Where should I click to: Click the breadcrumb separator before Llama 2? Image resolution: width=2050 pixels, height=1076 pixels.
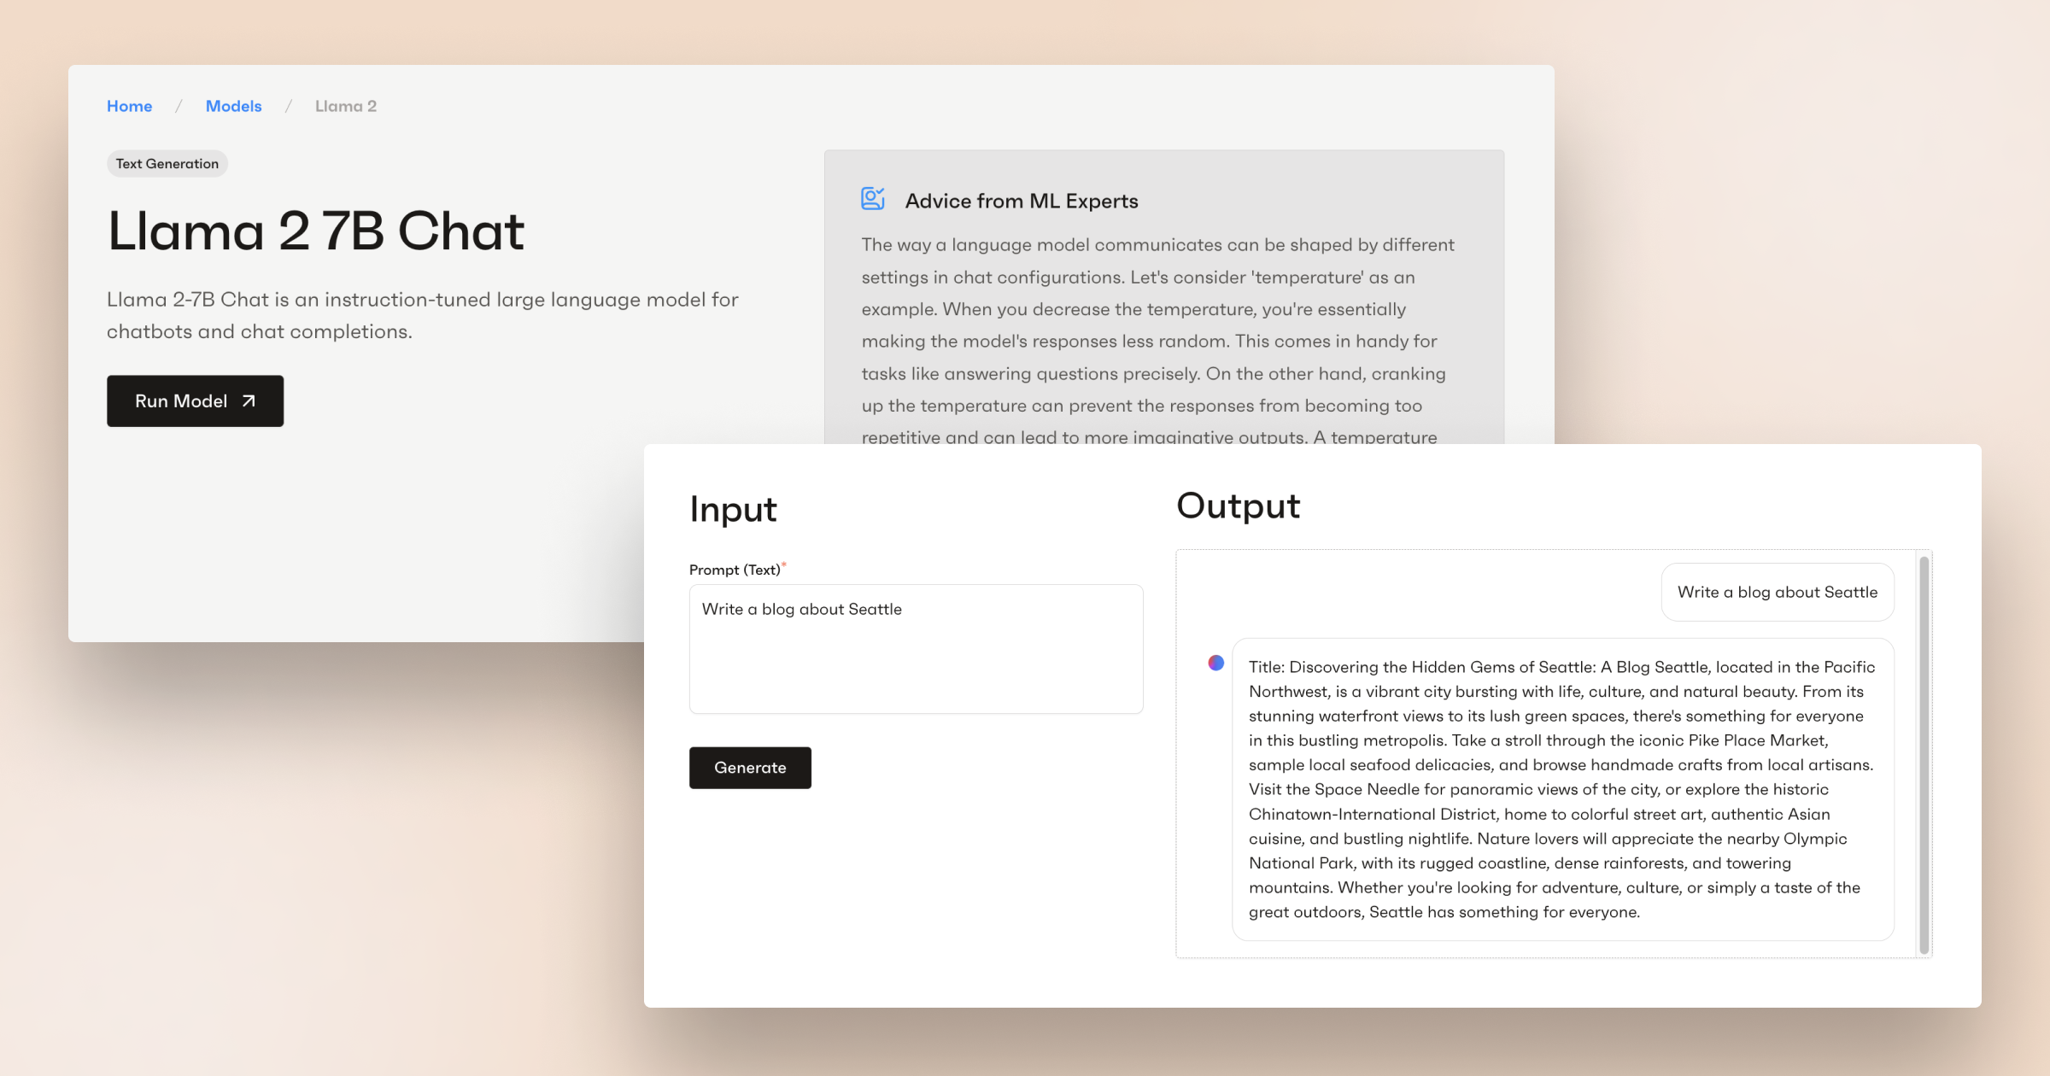point(288,106)
